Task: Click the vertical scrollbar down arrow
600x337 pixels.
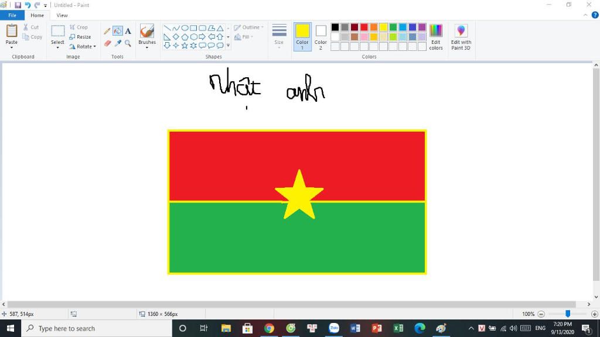Action: tap(596, 297)
